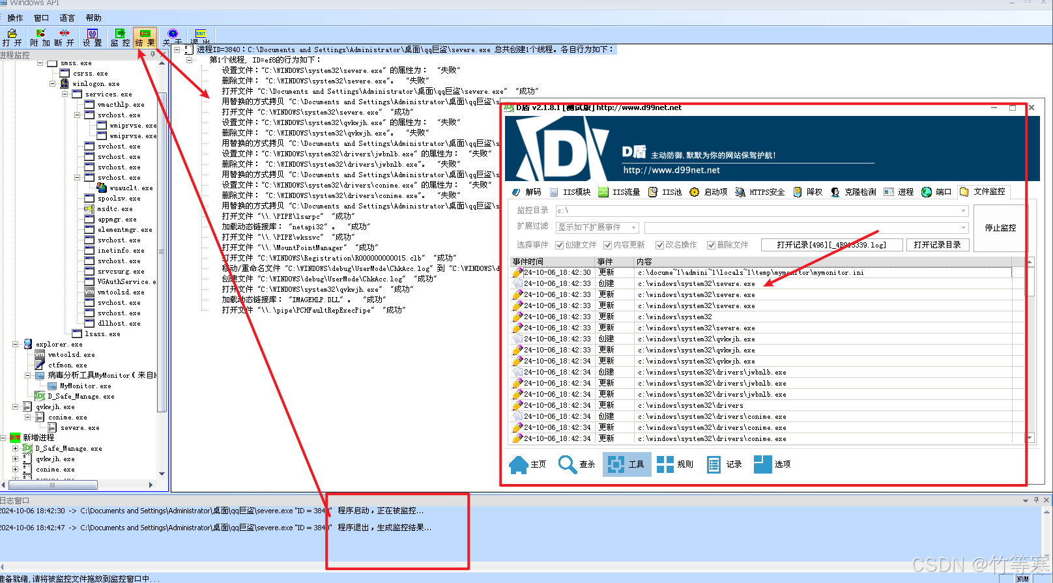Click the 停止监控 button

pos(1000,228)
